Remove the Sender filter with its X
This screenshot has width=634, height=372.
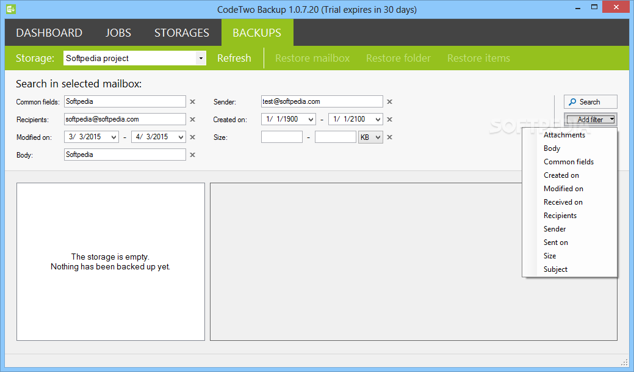coord(389,101)
